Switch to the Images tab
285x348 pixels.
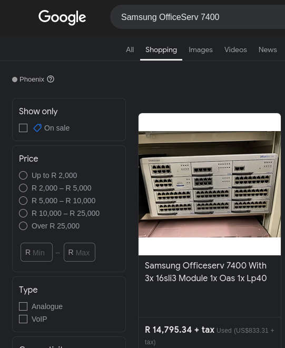[201, 49]
